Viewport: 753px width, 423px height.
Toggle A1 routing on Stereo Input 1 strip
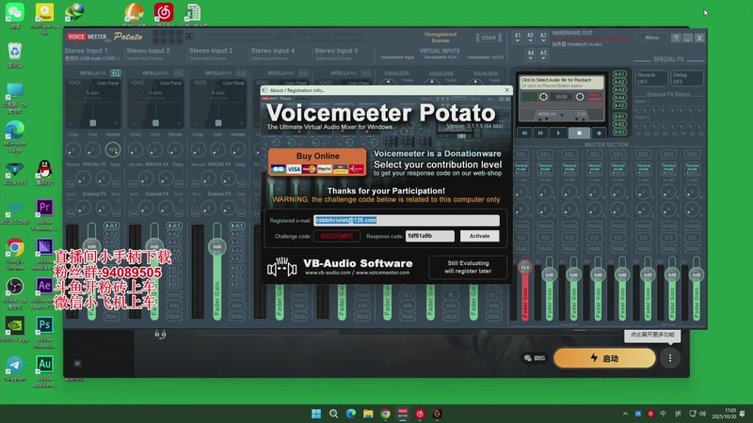[111, 226]
